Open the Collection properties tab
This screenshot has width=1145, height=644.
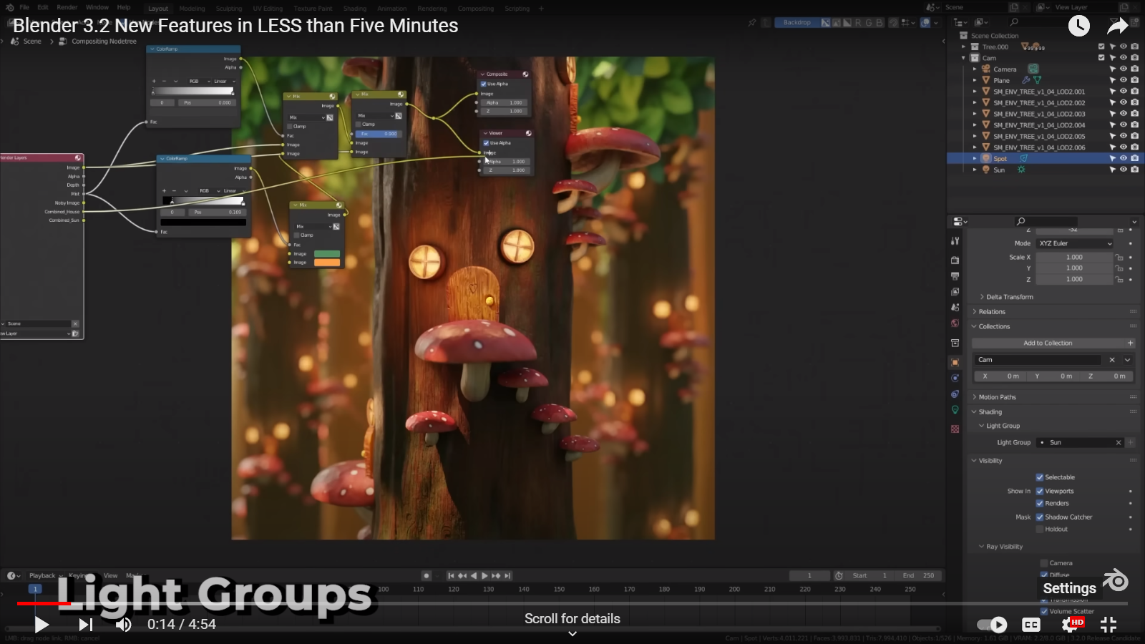pos(955,343)
